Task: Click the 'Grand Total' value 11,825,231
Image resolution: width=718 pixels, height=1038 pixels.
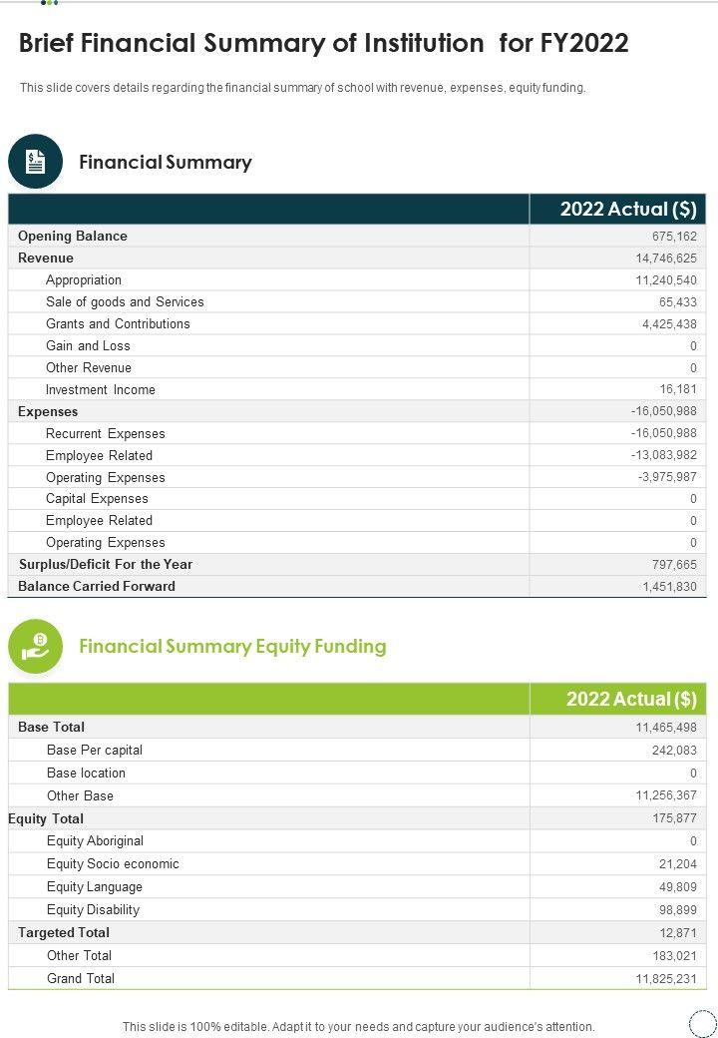Action: click(x=666, y=979)
